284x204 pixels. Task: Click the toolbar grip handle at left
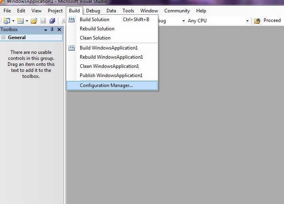tap(1, 21)
